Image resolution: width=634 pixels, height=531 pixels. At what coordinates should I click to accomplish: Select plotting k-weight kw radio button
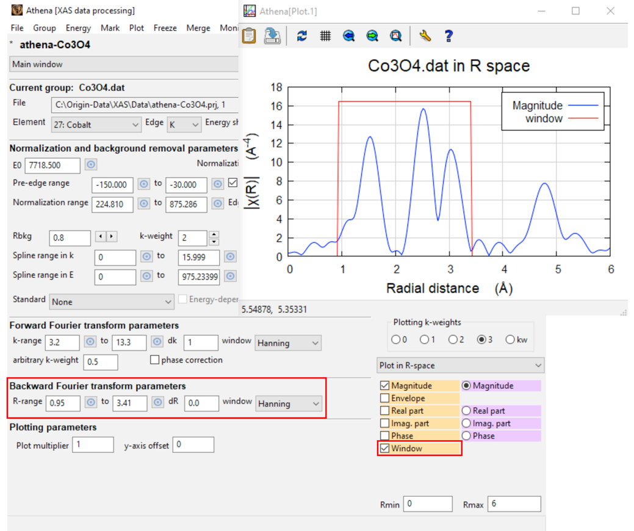[x=510, y=340]
